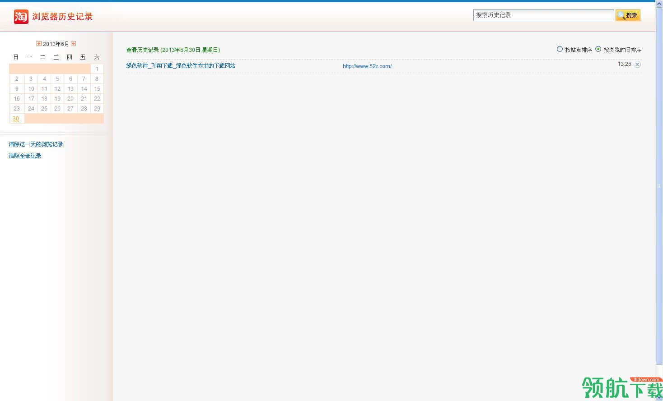The image size is (663, 401).
Task: Click 清除全部记录 link
Action: point(25,156)
